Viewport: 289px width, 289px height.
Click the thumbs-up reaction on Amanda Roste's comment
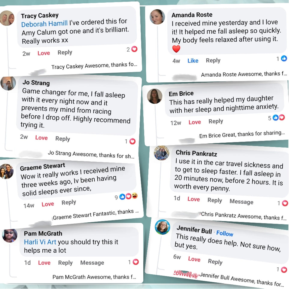[x=284, y=58]
